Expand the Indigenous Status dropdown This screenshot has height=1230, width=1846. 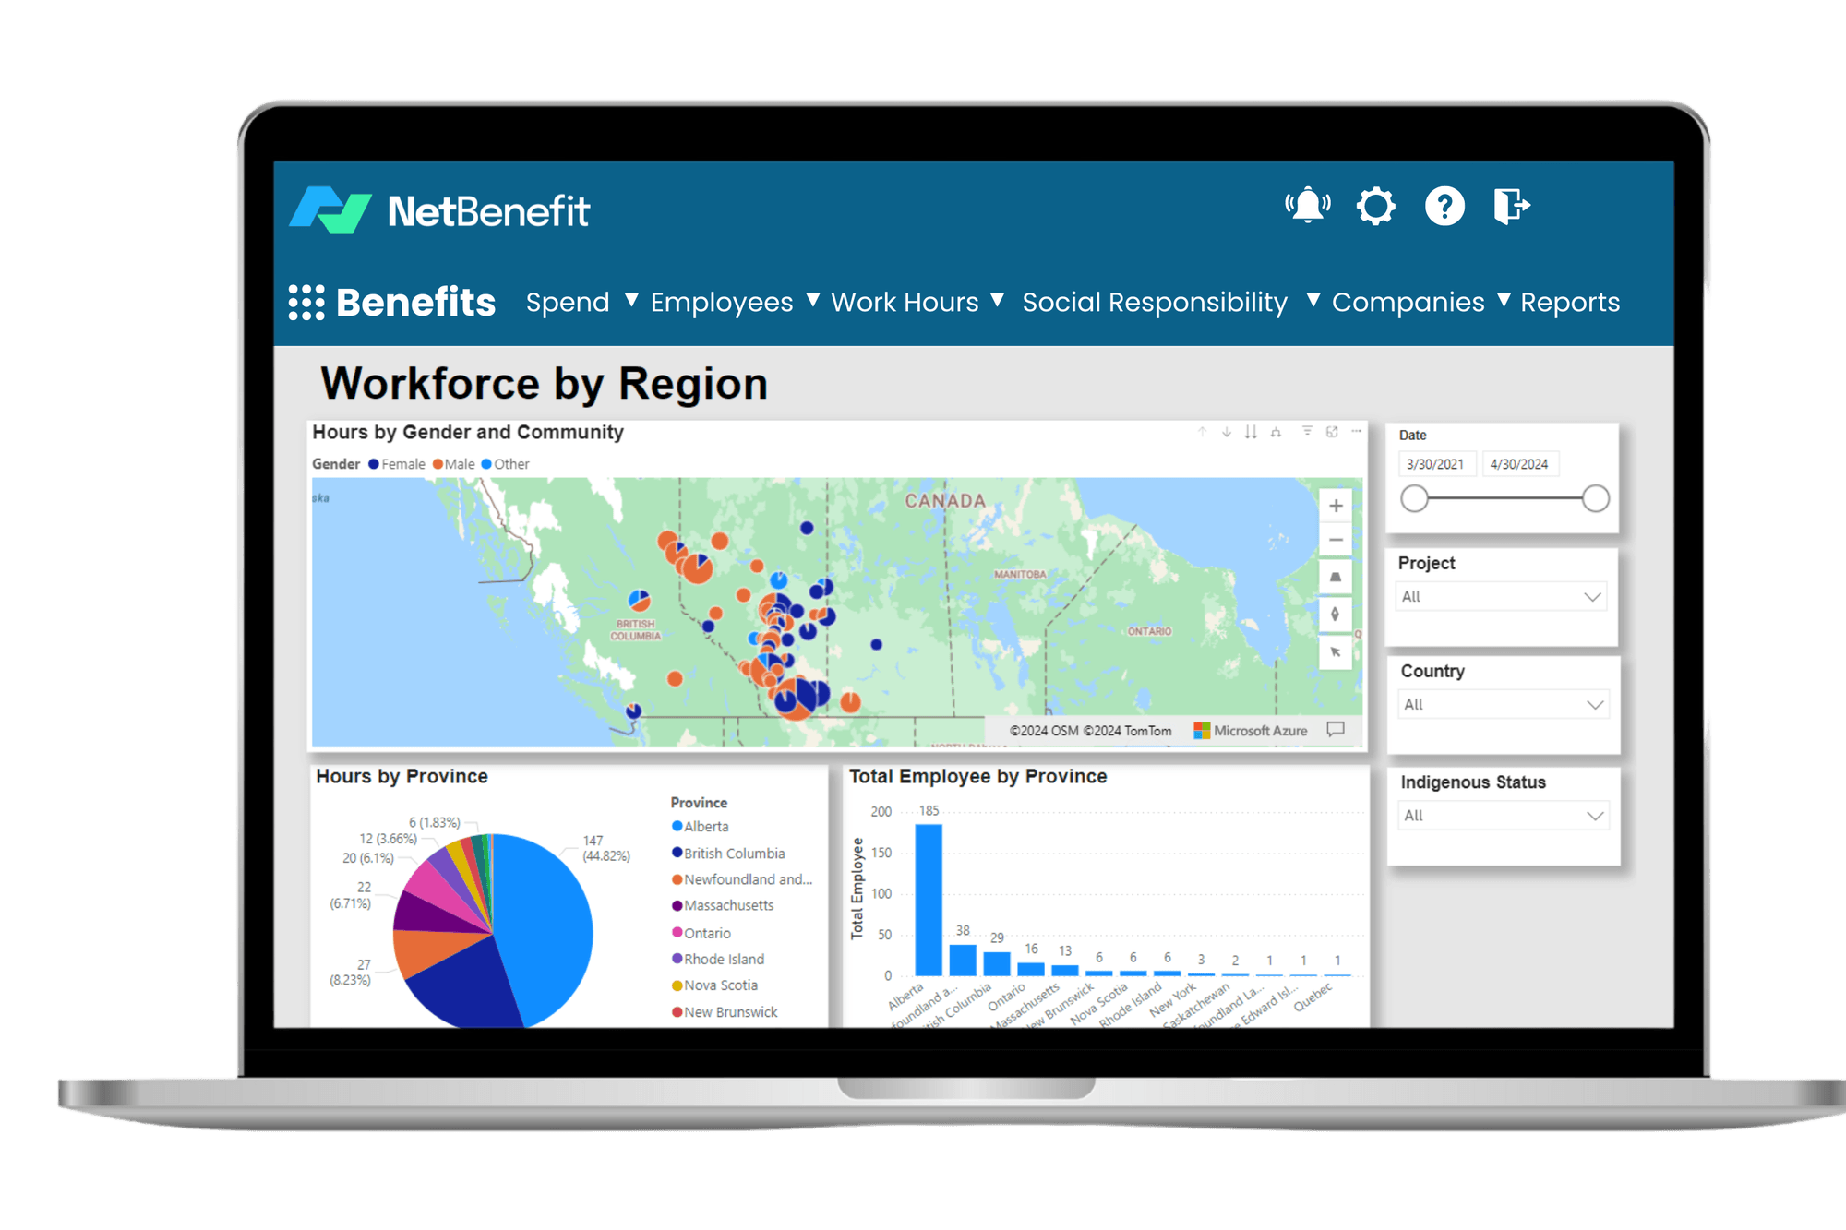point(1502,815)
